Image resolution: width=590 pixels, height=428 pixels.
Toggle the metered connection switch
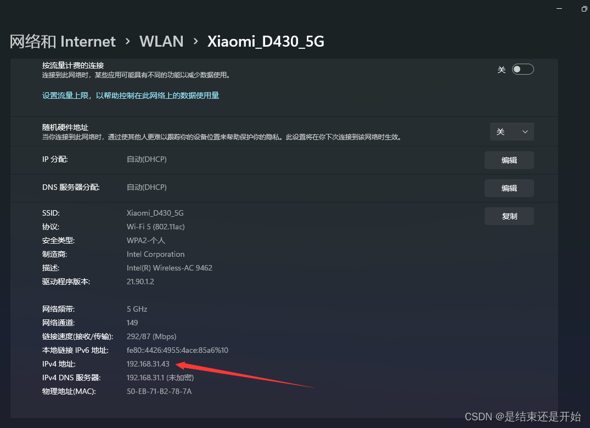point(522,69)
